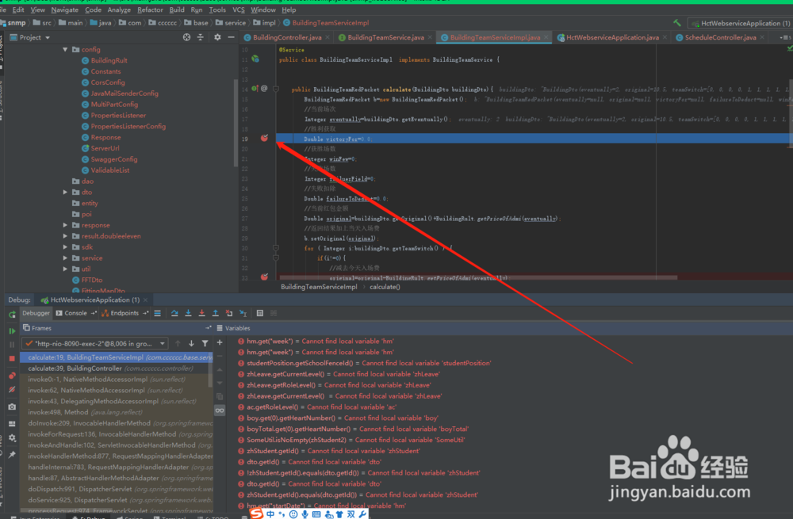
Task: Collapse the config folder
Action: point(65,50)
